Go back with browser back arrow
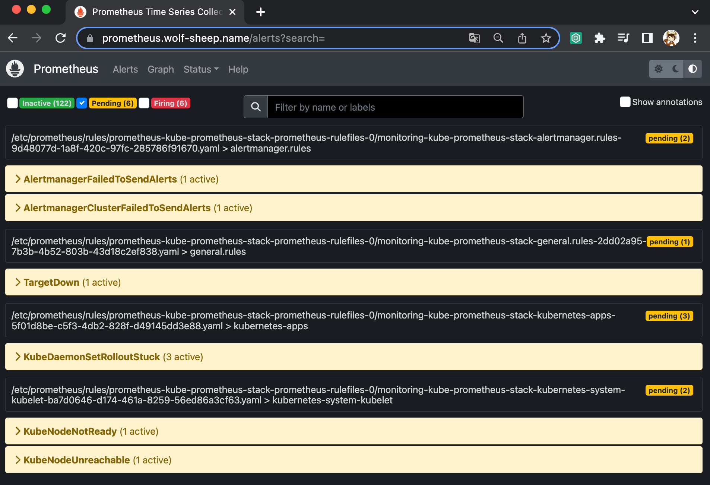 point(13,38)
